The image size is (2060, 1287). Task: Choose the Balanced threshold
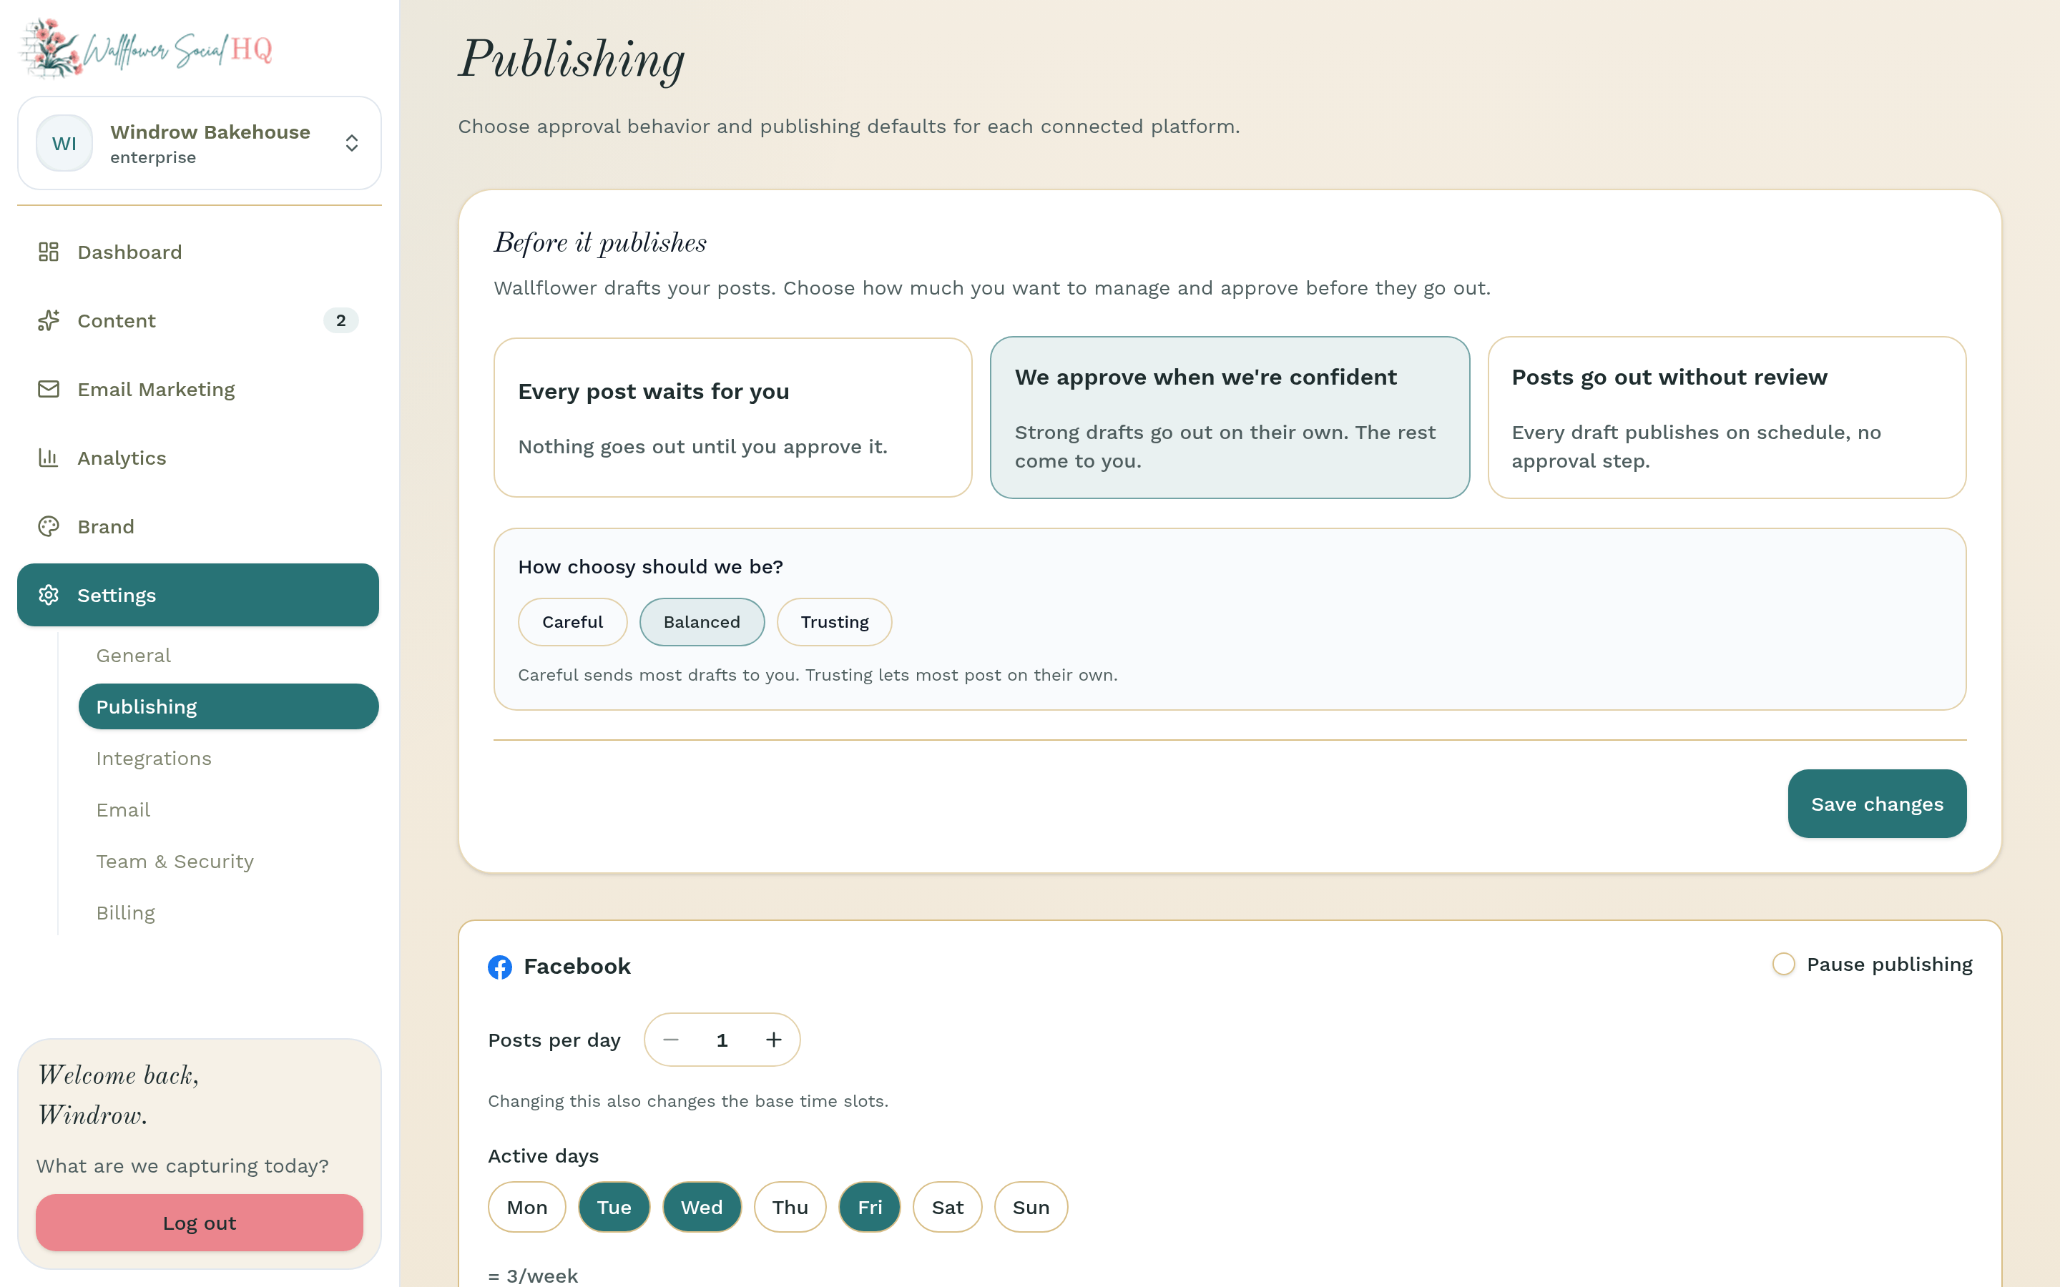point(702,622)
